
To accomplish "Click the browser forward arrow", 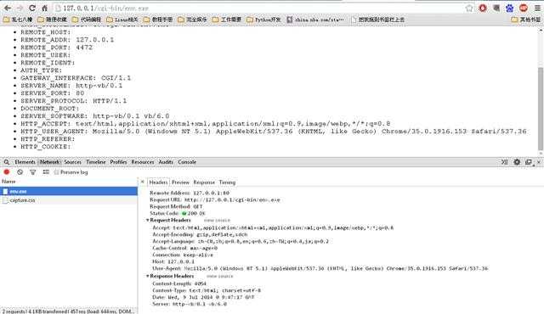I will click(x=20, y=8).
